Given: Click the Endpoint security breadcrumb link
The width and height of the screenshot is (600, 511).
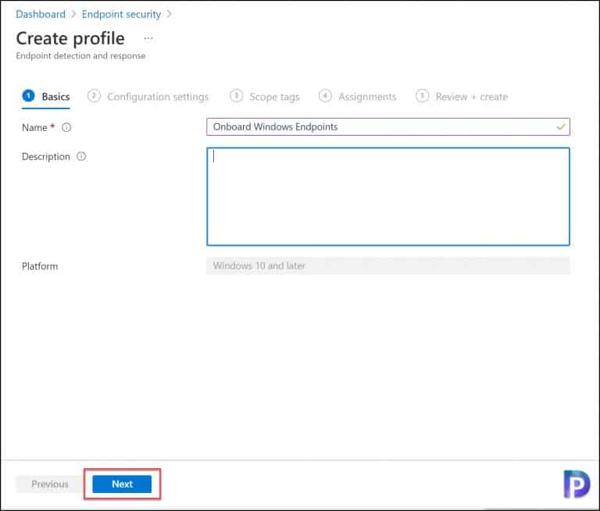Looking at the screenshot, I should [x=121, y=14].
